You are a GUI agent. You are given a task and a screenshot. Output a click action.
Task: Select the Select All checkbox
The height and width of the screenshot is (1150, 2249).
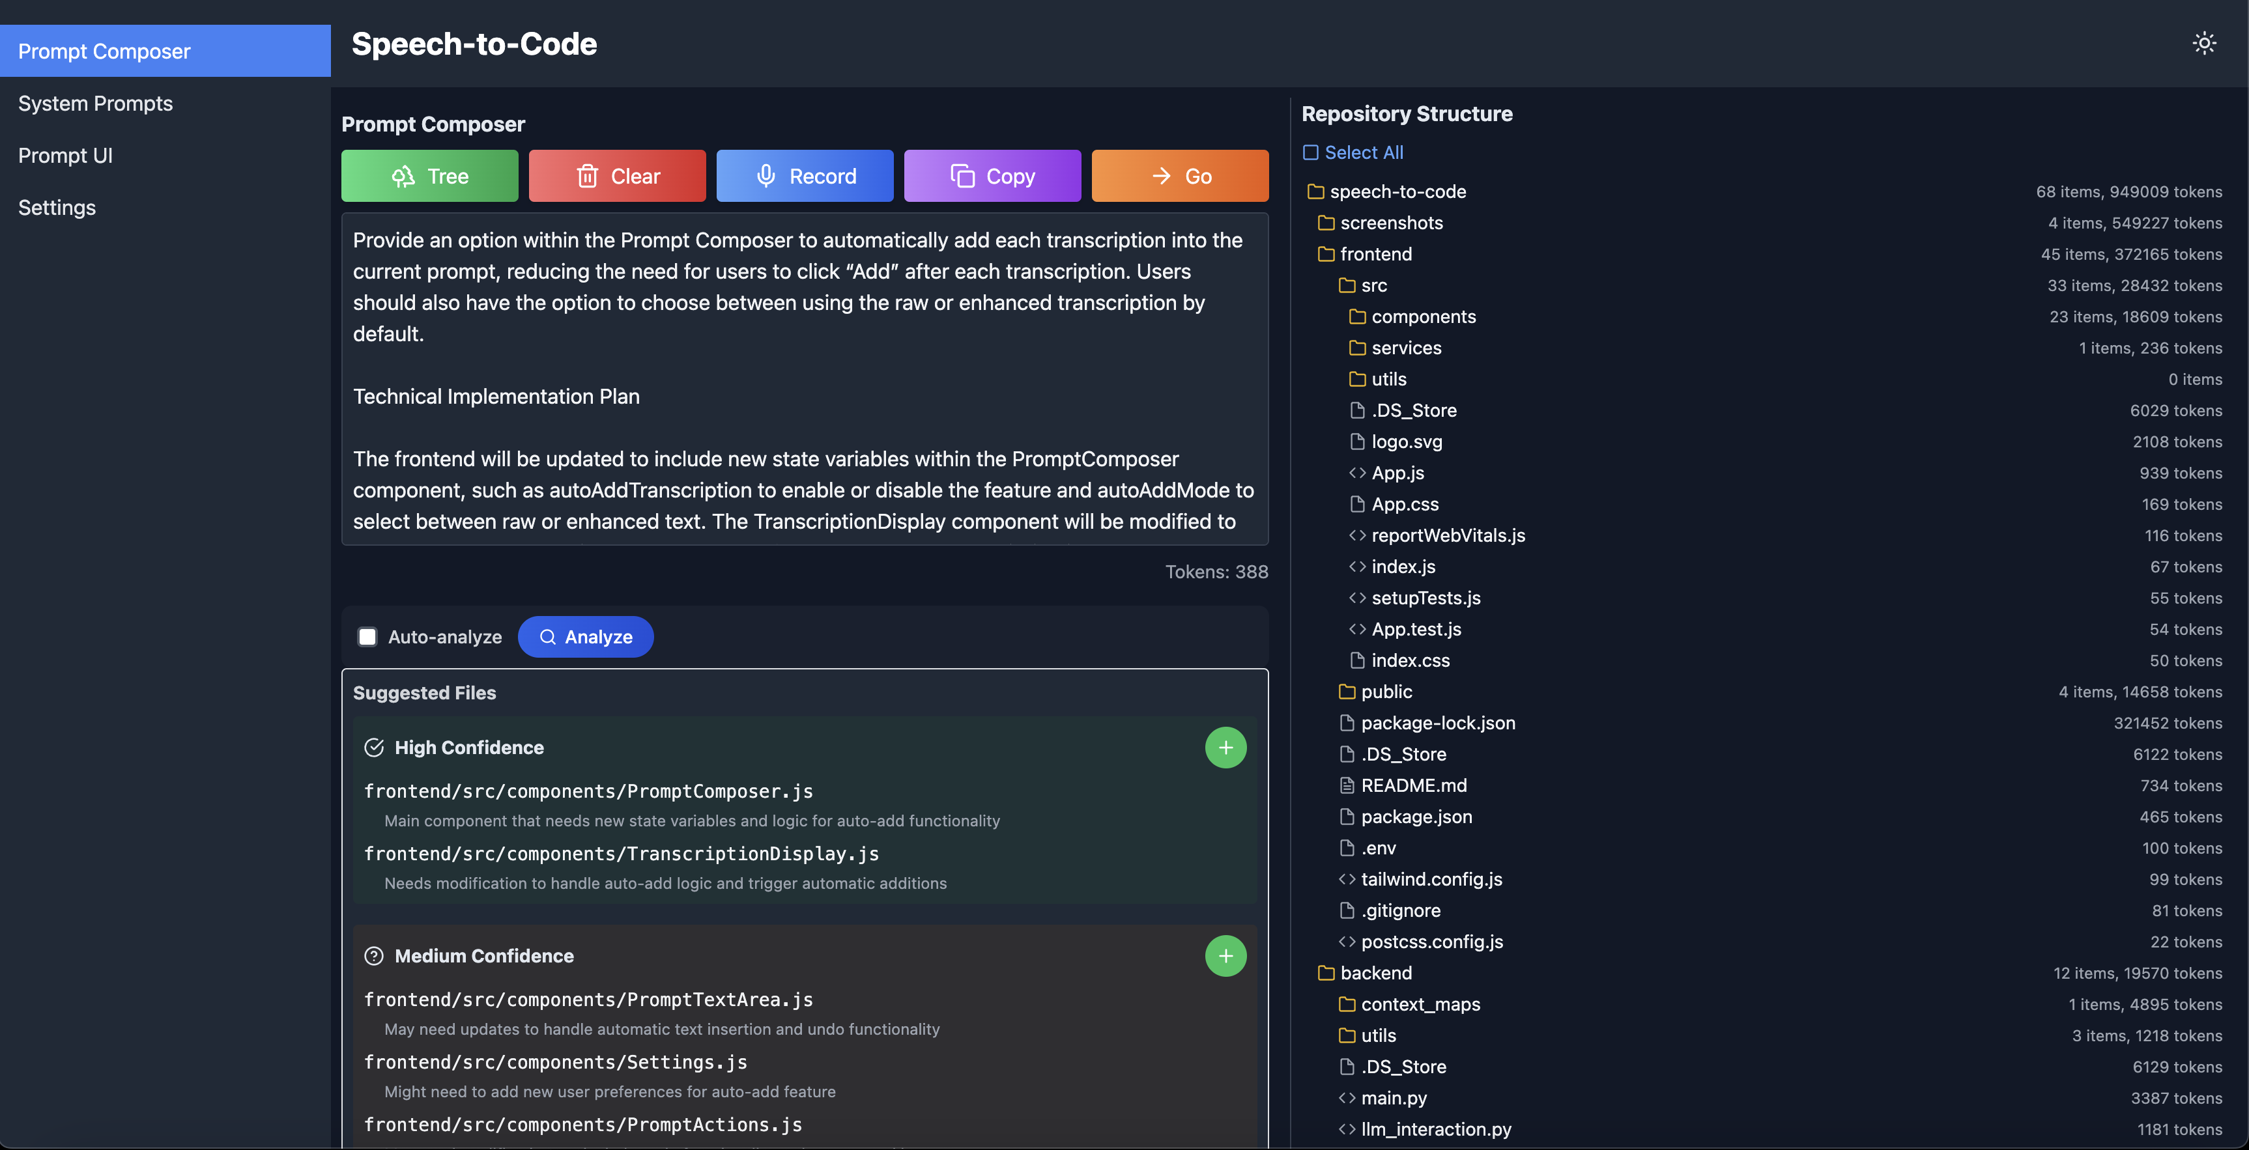1310,152
